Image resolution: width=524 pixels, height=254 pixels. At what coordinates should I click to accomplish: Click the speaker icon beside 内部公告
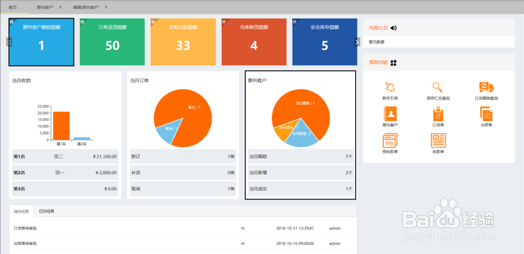pyautogui.click(x=394, y=28)
